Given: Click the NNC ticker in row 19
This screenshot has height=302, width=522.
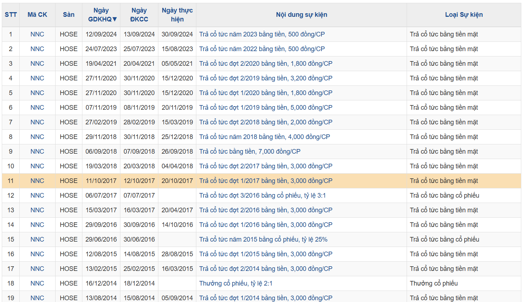Looking at the screenshot, I should (x=37, y=298).
